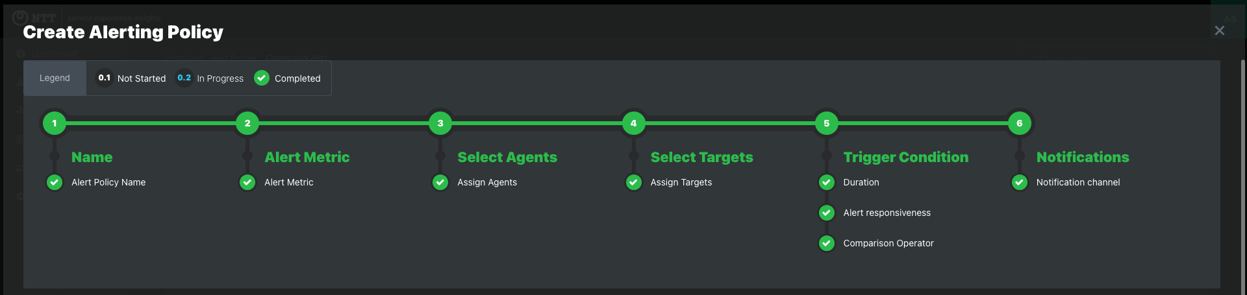Screen dimensions: 1247x295
Task: Select the Alert Metric heading
Action: point(307,157)
